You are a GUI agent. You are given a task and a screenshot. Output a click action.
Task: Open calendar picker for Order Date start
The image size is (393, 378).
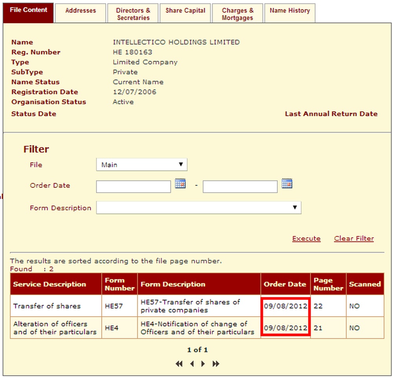point(180,183)
